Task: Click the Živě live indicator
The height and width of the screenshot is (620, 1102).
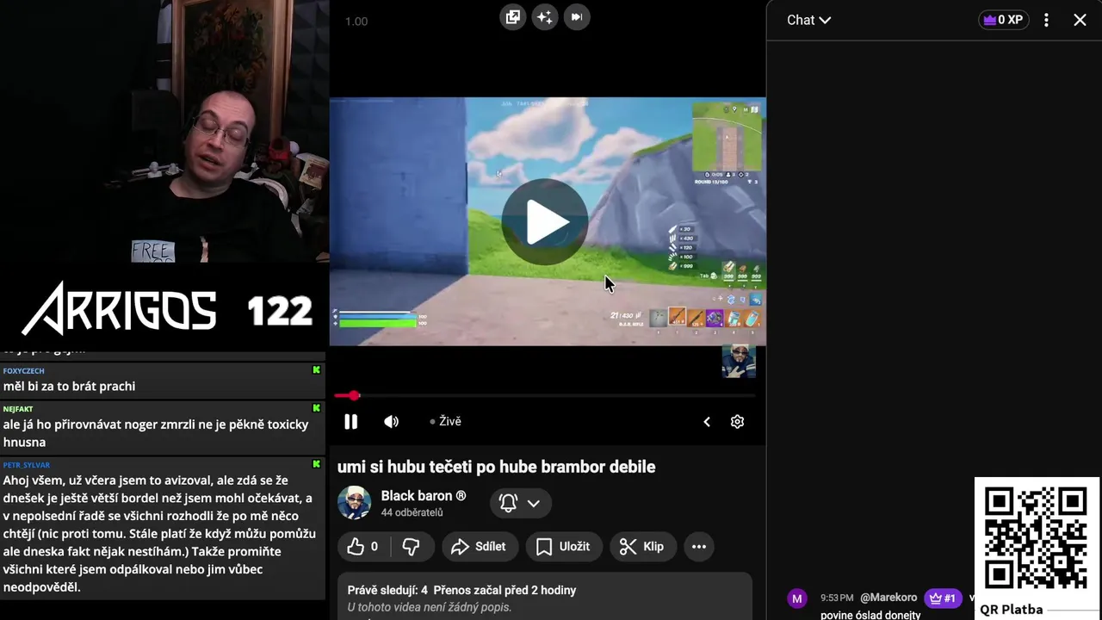Action: (x=446, y=421)
